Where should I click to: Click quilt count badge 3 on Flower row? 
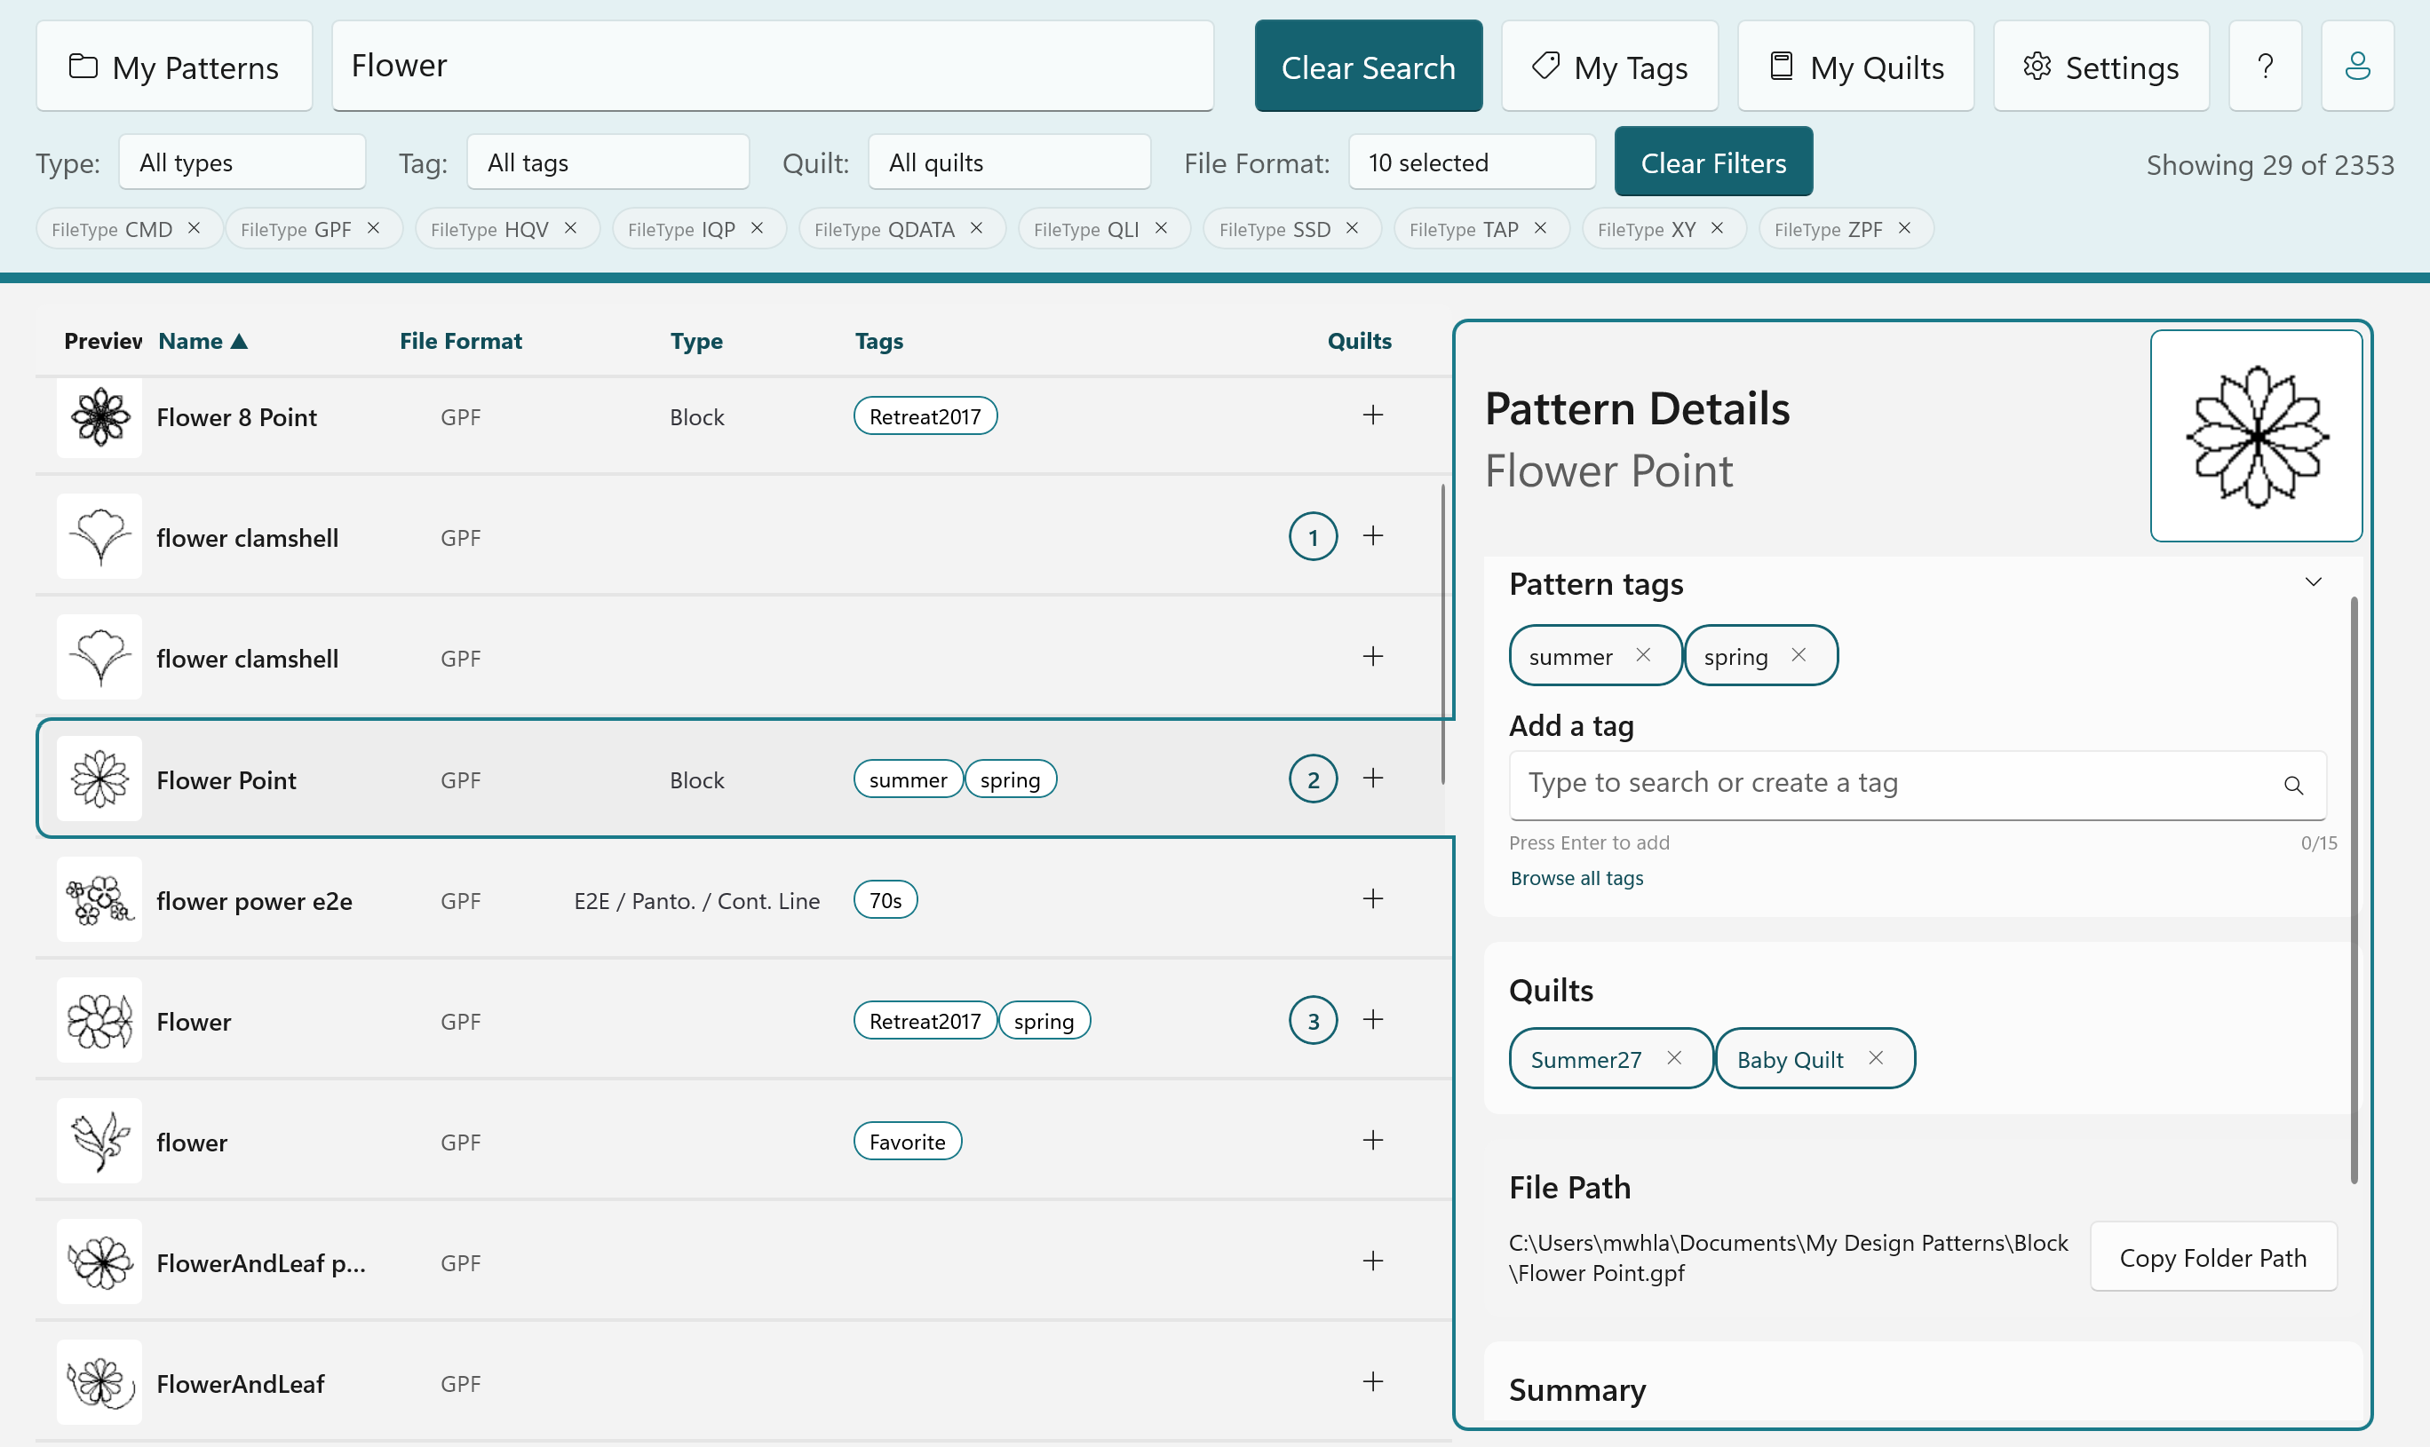pos(1313,1021)
